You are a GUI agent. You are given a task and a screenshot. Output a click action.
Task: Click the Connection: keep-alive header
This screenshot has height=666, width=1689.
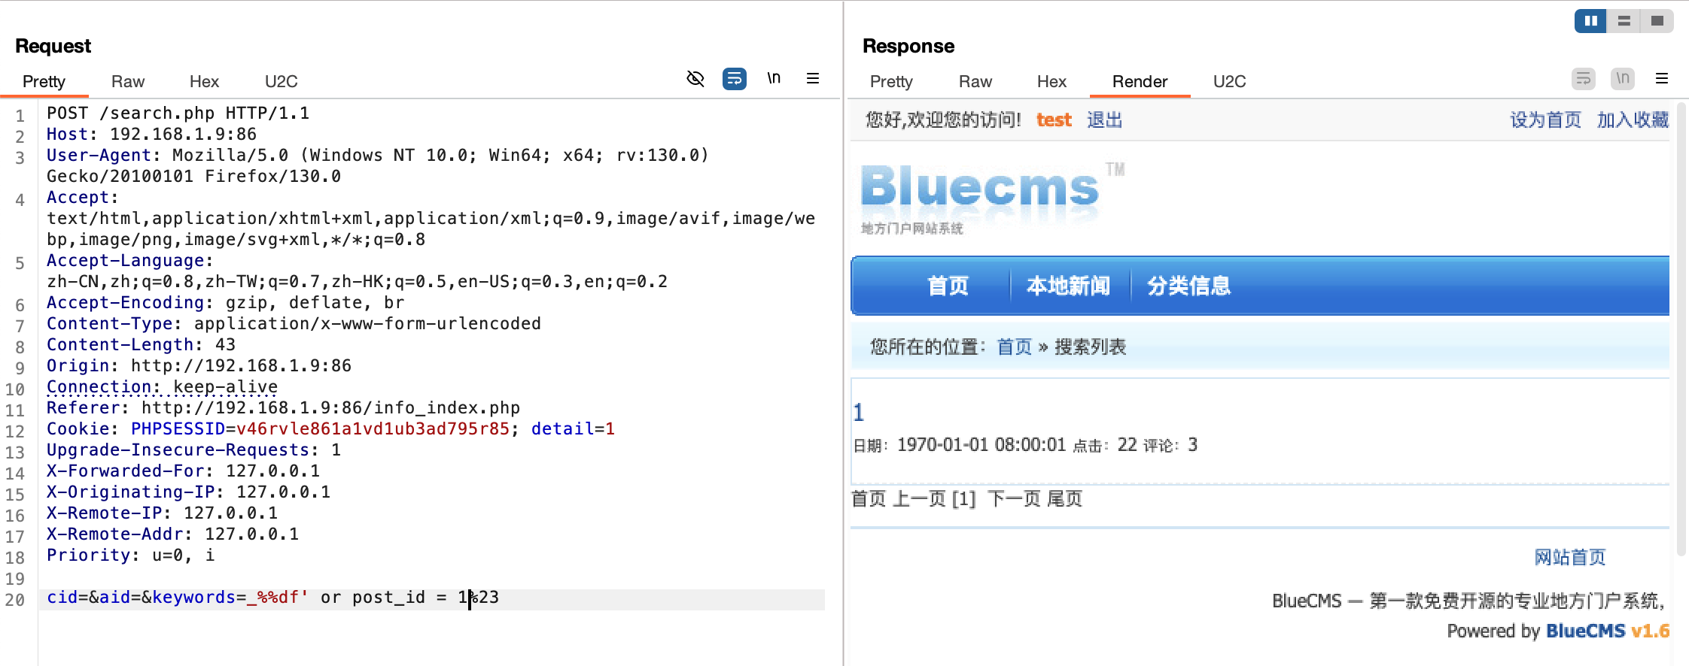(162, 386)
